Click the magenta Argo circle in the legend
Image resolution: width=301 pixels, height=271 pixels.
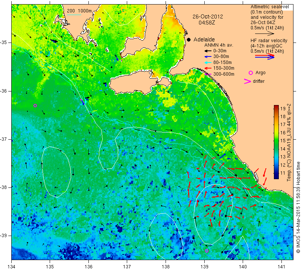[251, 73]
